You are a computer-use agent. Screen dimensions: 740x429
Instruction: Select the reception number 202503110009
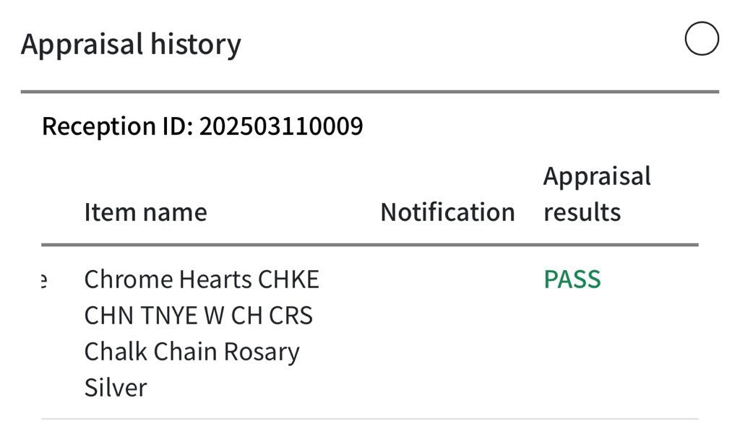[281, 126]
